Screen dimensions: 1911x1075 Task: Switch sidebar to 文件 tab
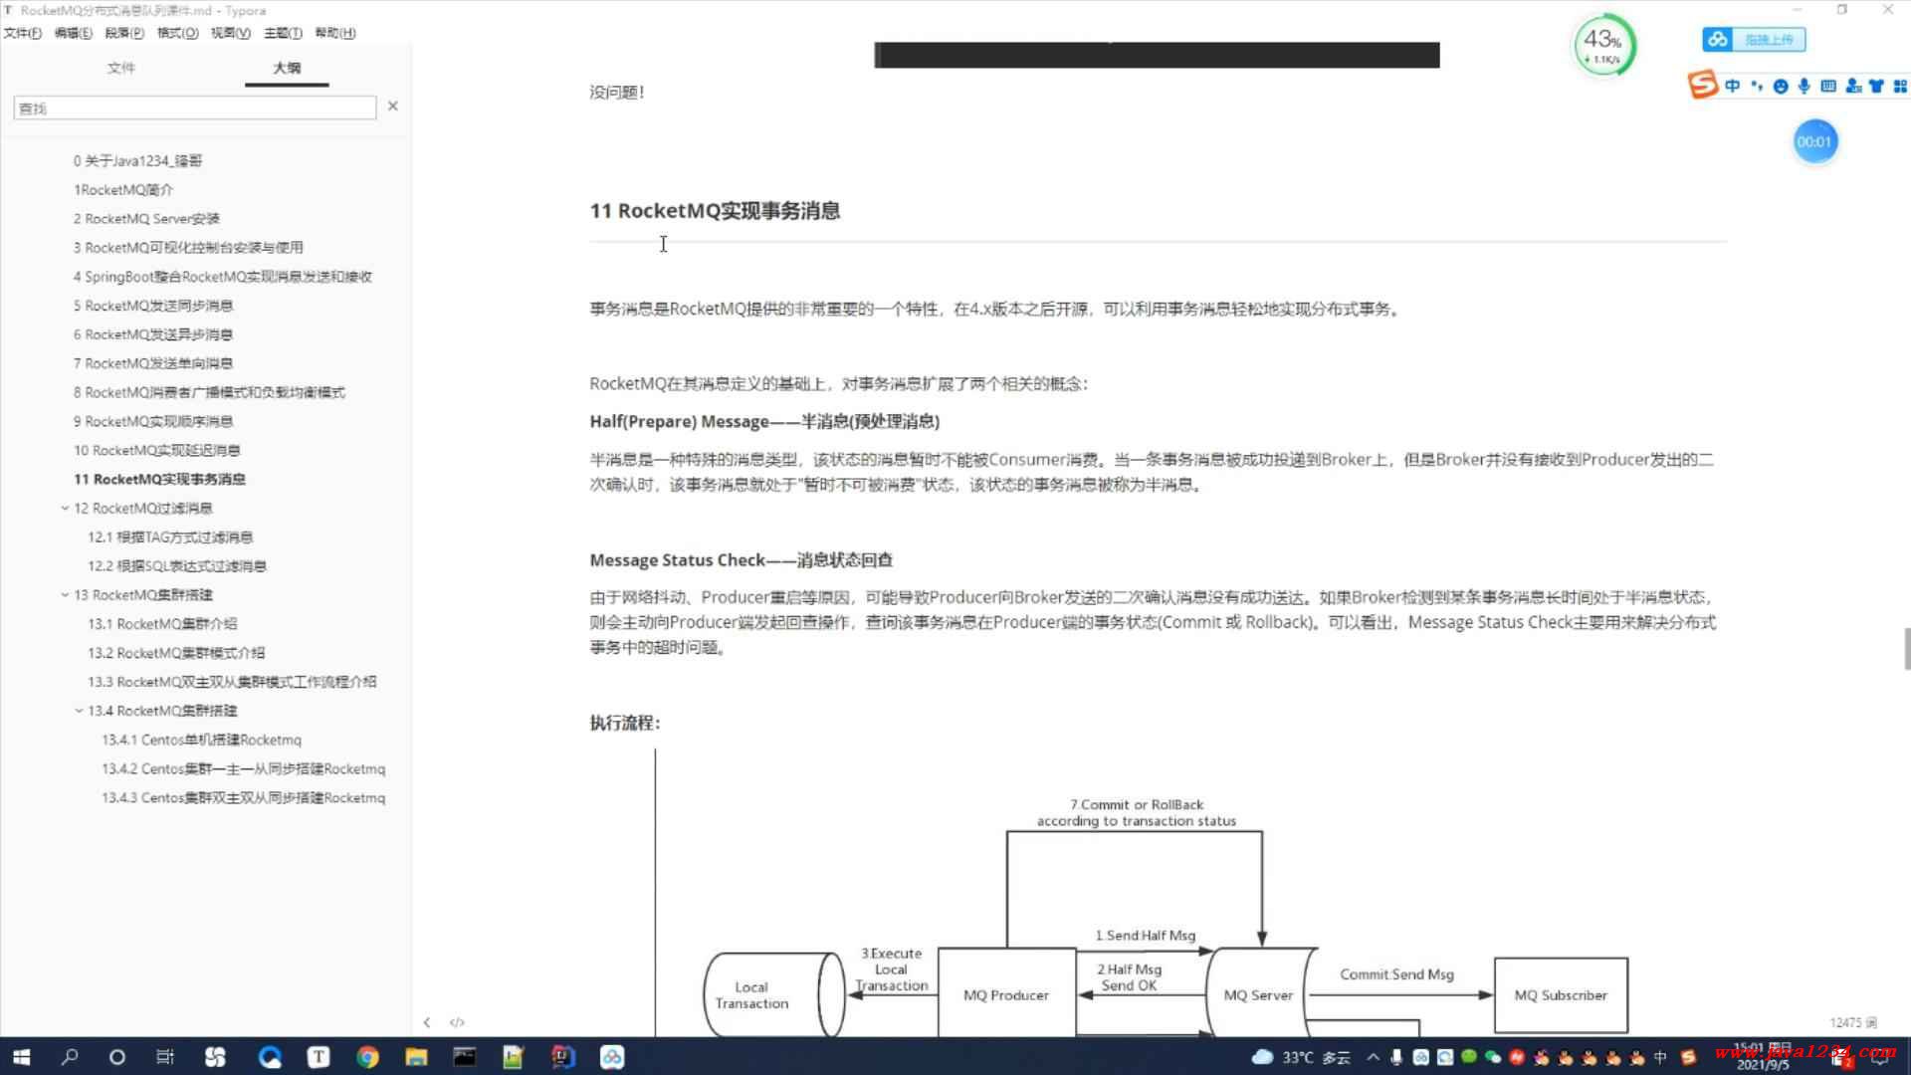coord(121,68)
